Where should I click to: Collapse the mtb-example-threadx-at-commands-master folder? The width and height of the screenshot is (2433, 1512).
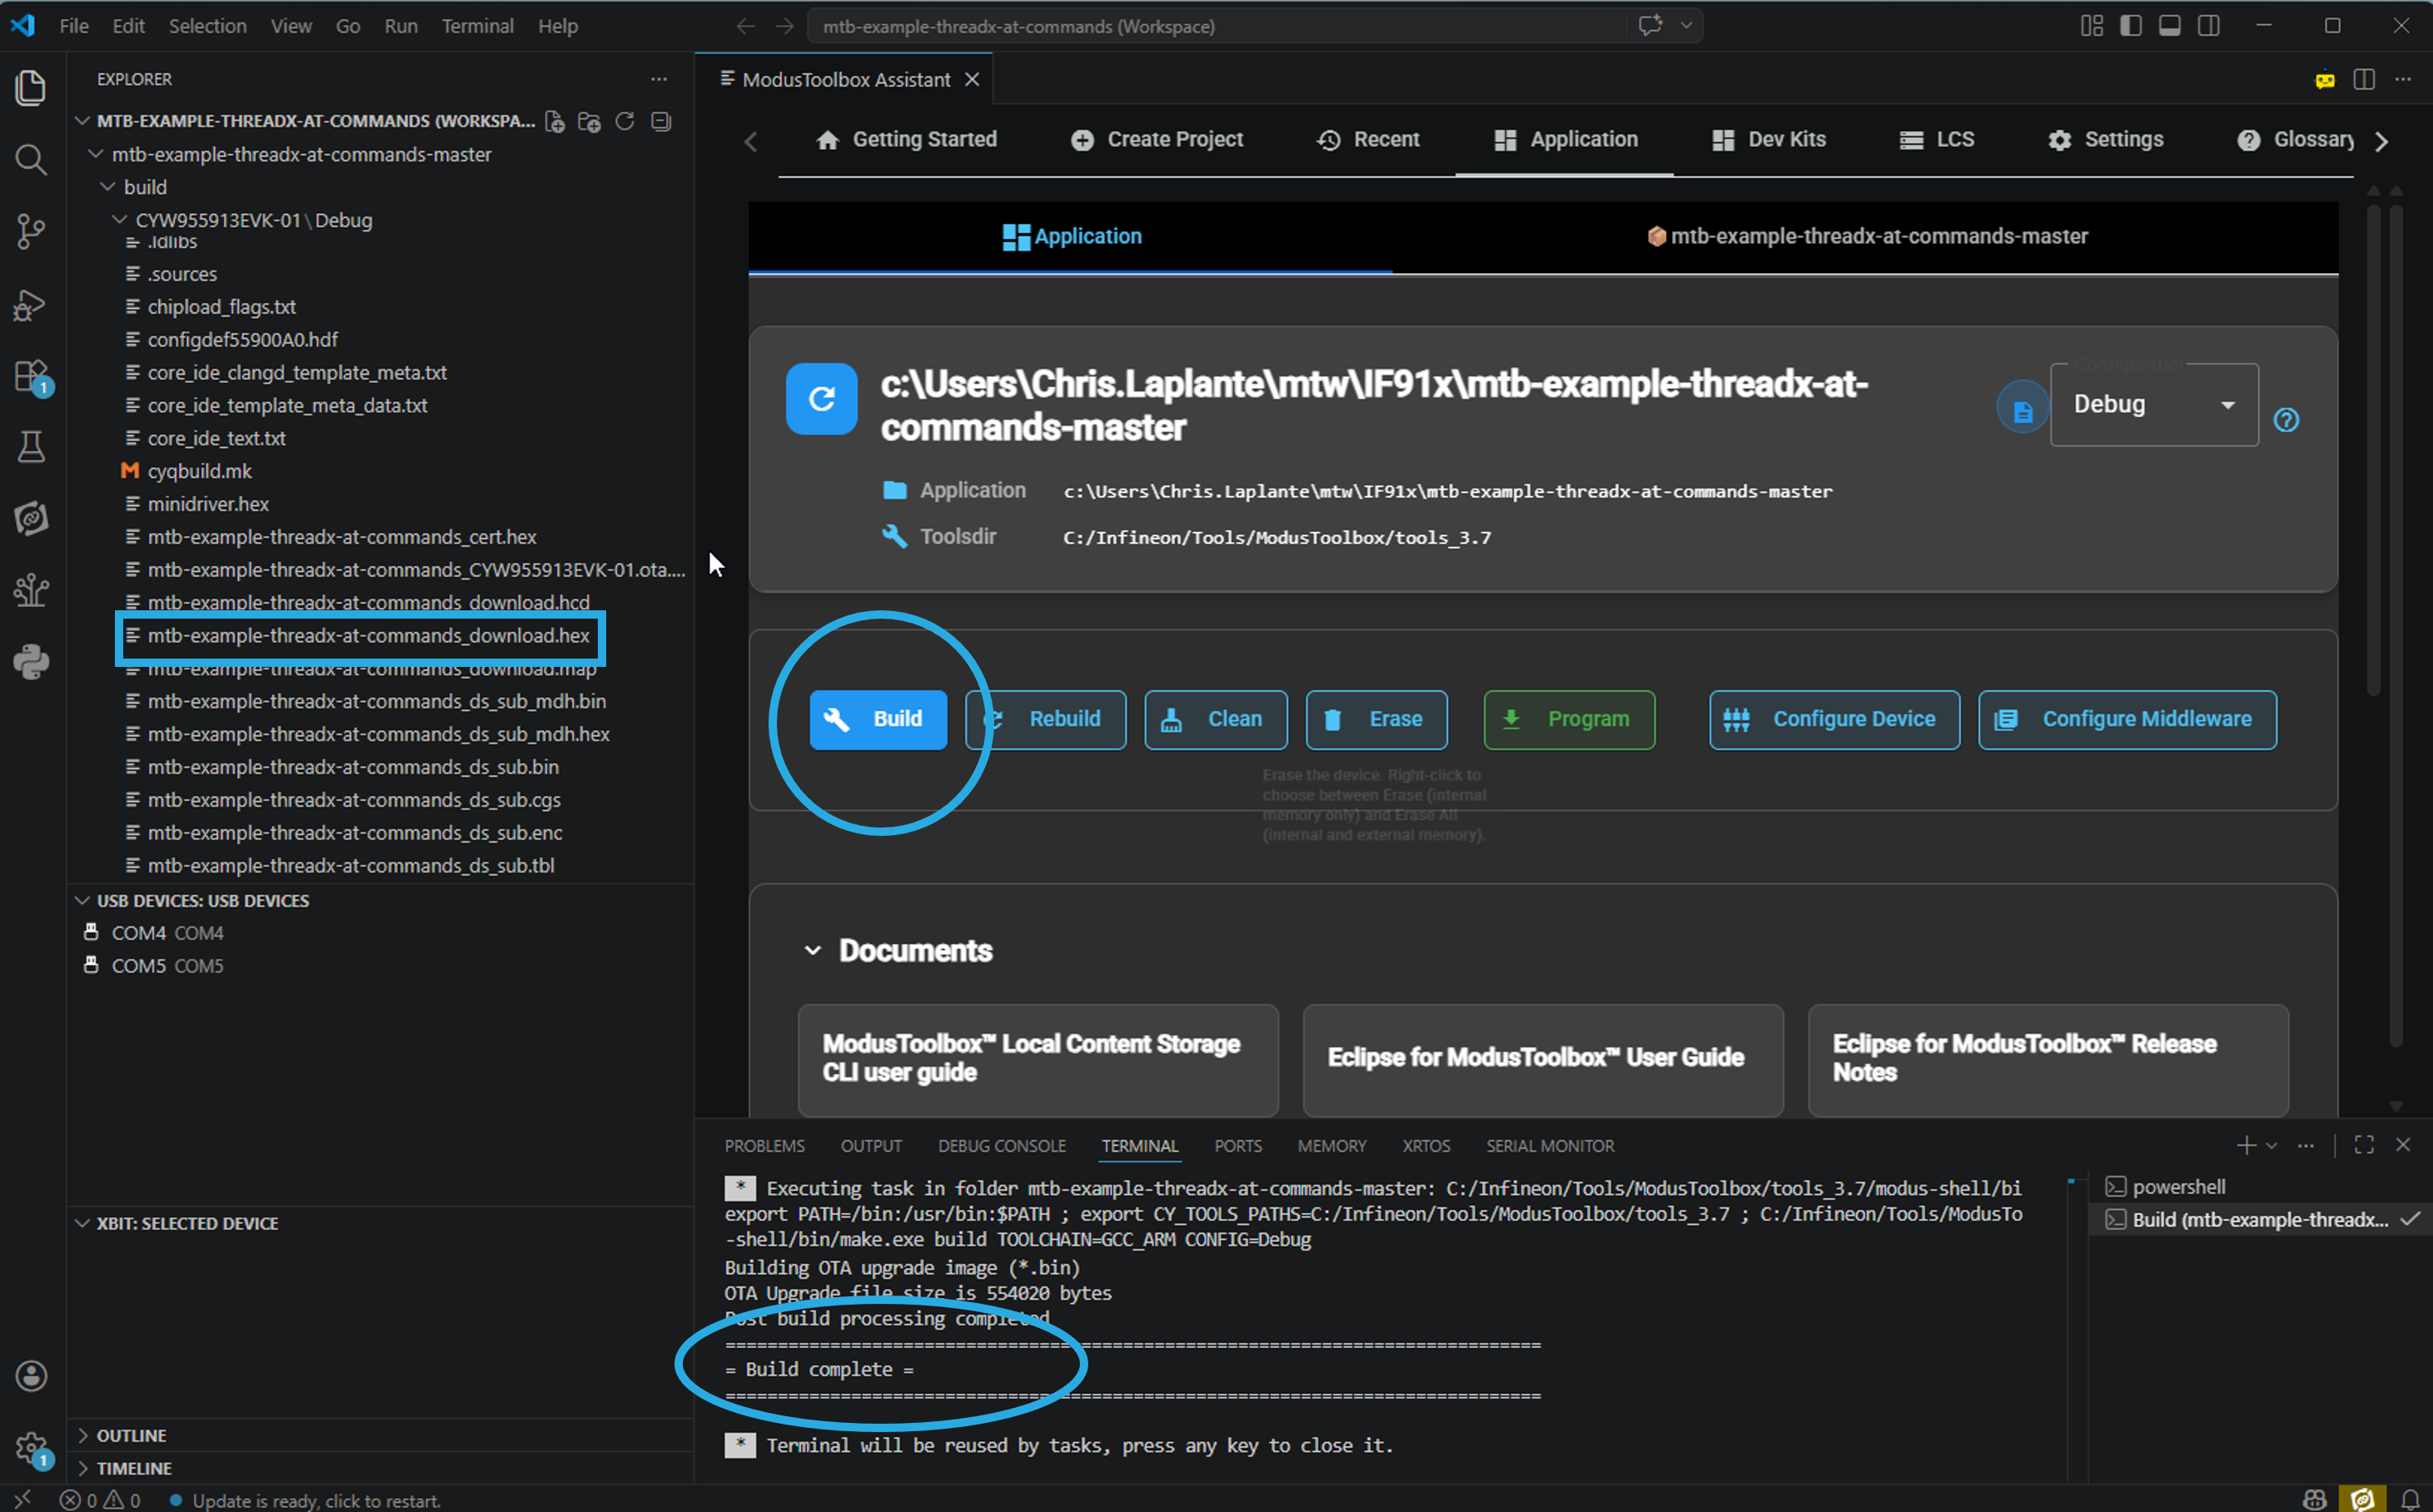pyautogui.click(x=96, y=154)
